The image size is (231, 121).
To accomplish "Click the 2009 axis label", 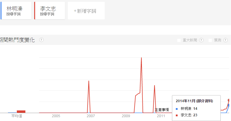I will coord(126,116).
